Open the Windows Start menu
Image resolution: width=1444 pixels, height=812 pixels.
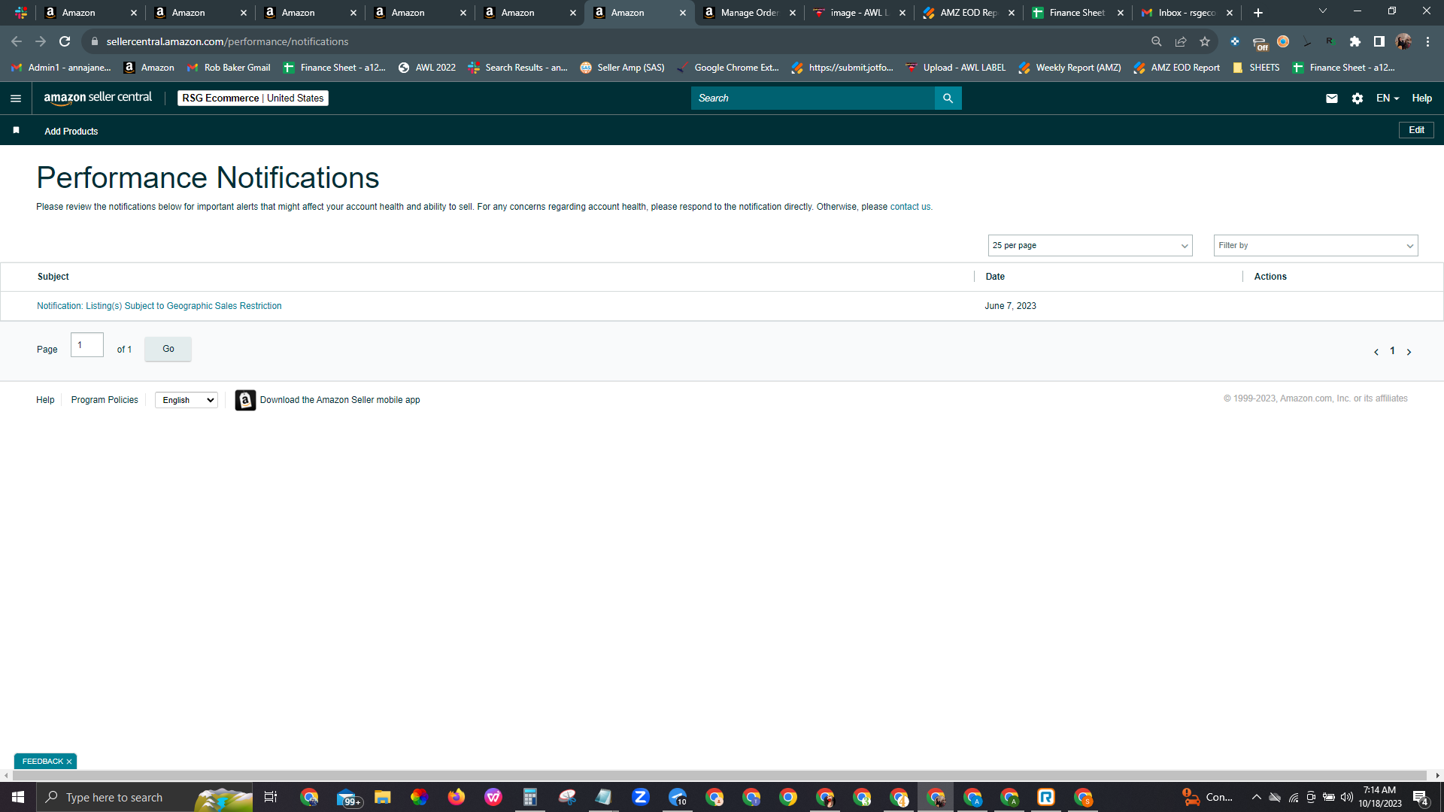[x=18, y=797]
